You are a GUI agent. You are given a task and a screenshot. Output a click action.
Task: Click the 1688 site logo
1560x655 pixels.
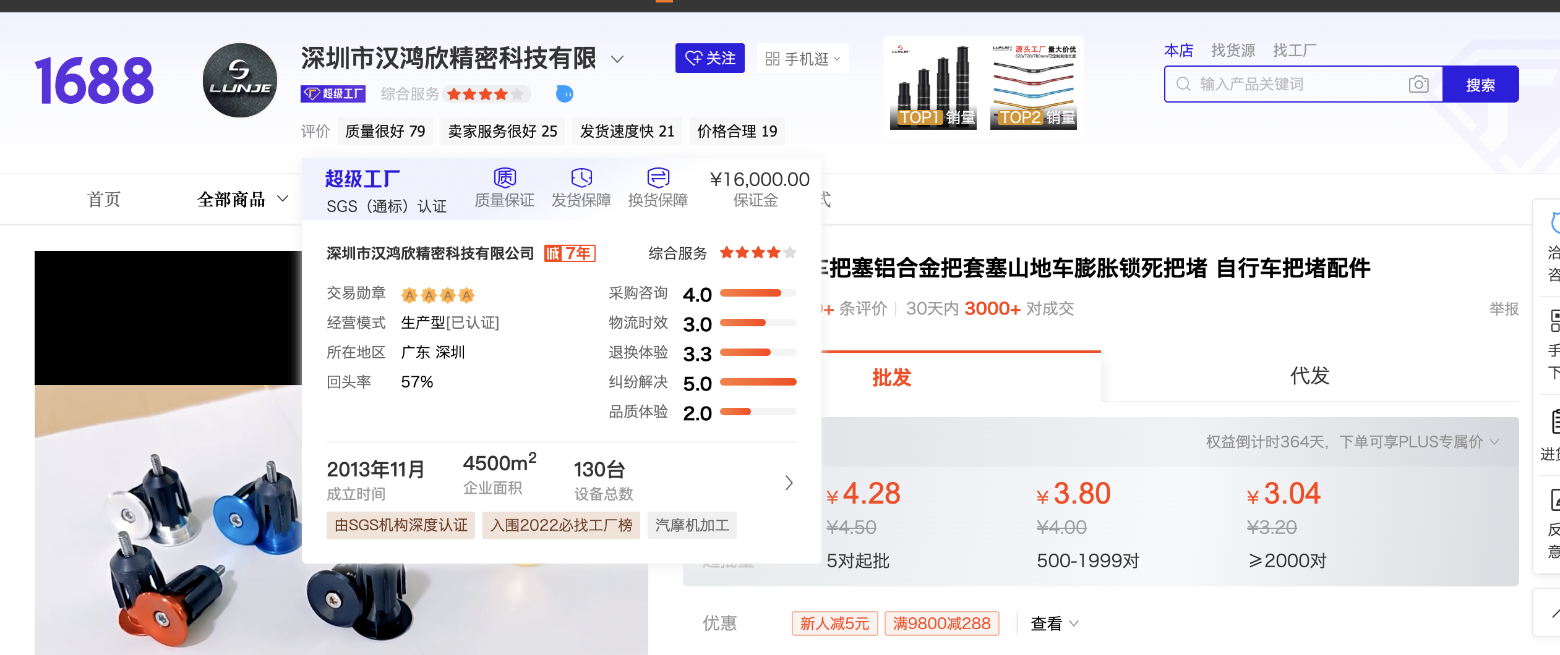pos(94,80)
